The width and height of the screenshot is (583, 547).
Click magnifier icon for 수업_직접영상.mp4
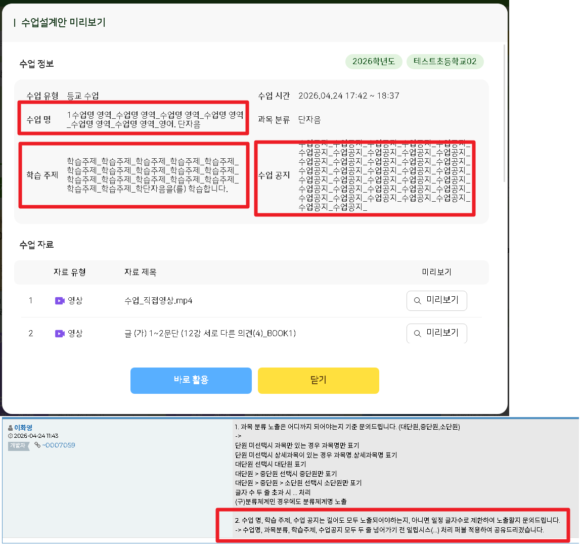click(x=418, y=301)
